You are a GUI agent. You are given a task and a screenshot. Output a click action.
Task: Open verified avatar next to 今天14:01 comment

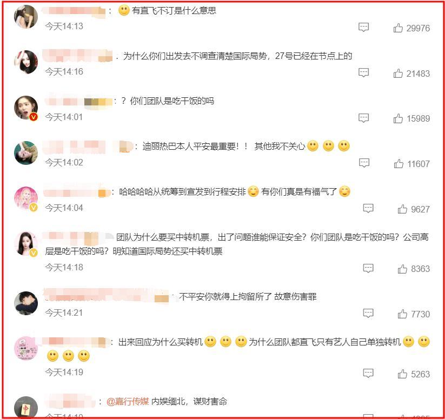(x=26, y=108)
